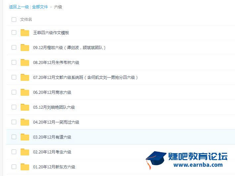Image resolution: width=235 pixels, height=176 pixels.
Task: Open 全部文件 breadcrumb link
Action: [40, 7]
